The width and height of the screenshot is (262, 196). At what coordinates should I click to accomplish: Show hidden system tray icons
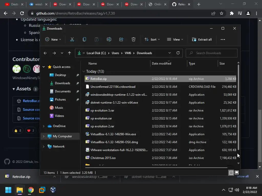click(223, 190)
